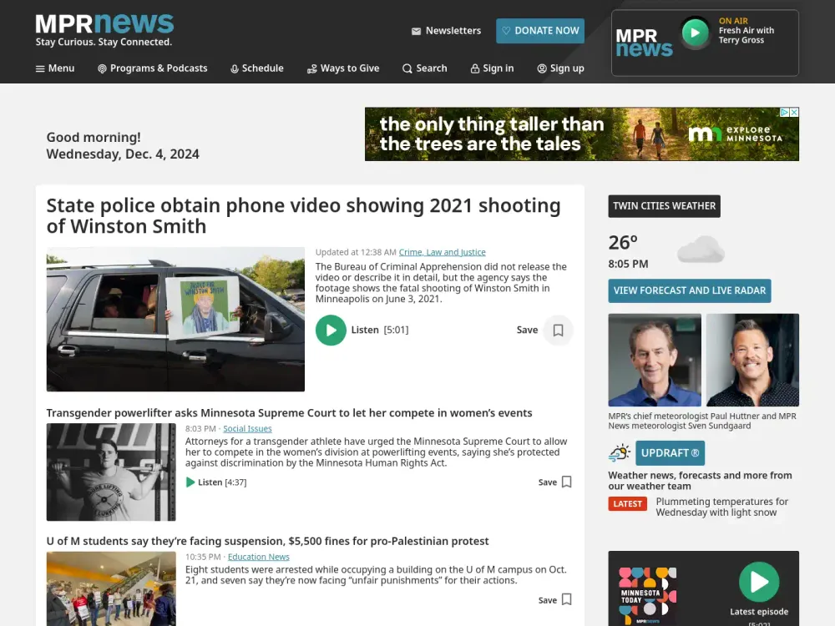Toggle save on the transgender powerlifter story
This screenshot has width=835, height=626.
[x=567, y=482]
